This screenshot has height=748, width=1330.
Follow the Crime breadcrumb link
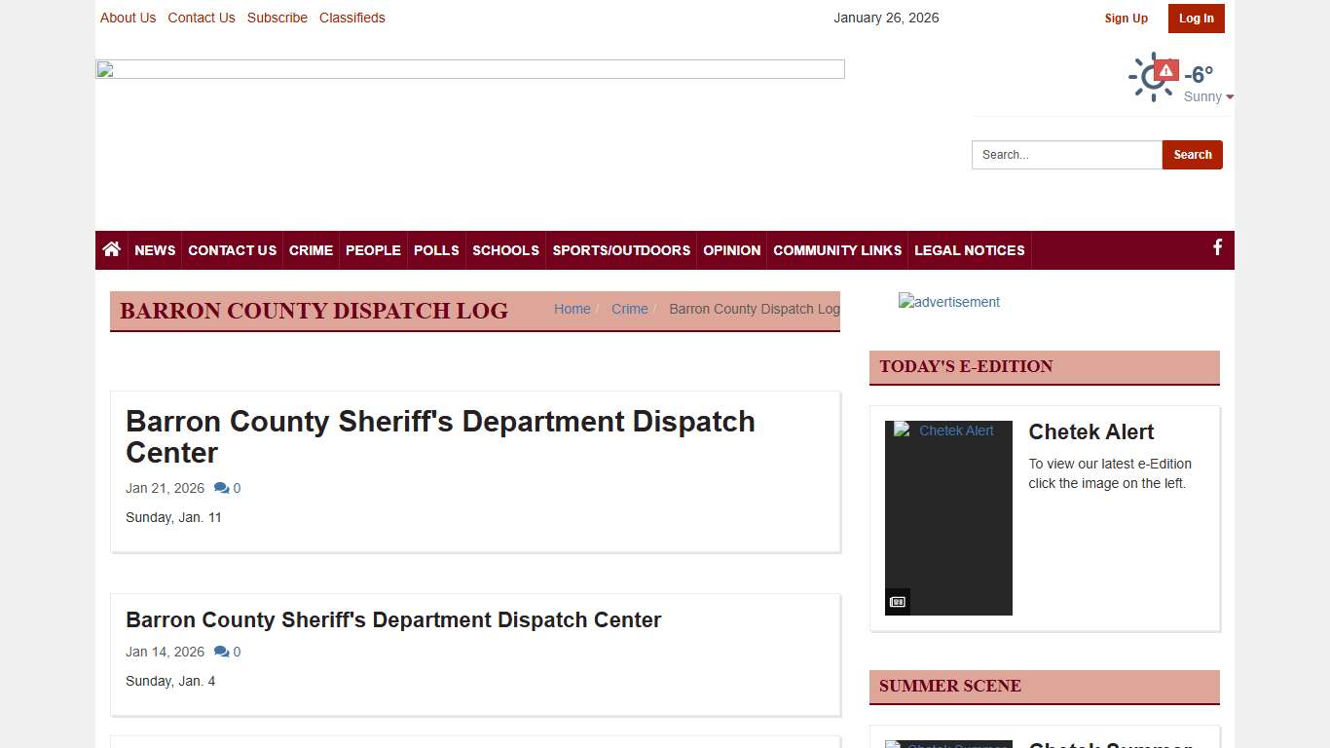[x=629, y=309]
